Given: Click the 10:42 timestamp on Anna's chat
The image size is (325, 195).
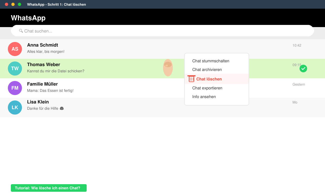Looking at the screenshot, I should [297, 45].
